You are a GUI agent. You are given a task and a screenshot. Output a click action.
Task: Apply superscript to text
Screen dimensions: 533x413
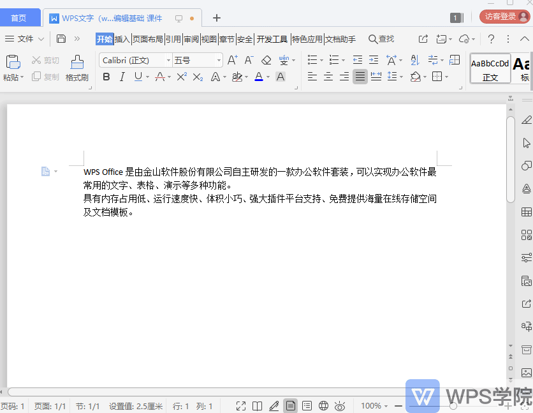[x=180, y=77]
